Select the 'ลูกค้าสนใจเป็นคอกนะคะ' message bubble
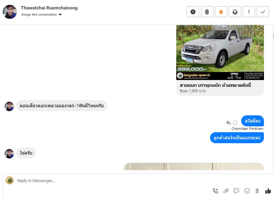Viewport: 274px width, 197px height. pyautogui.click(x=237, y=138)
